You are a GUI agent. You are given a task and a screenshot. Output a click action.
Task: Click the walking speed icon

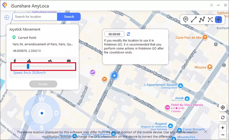point(14,61)
